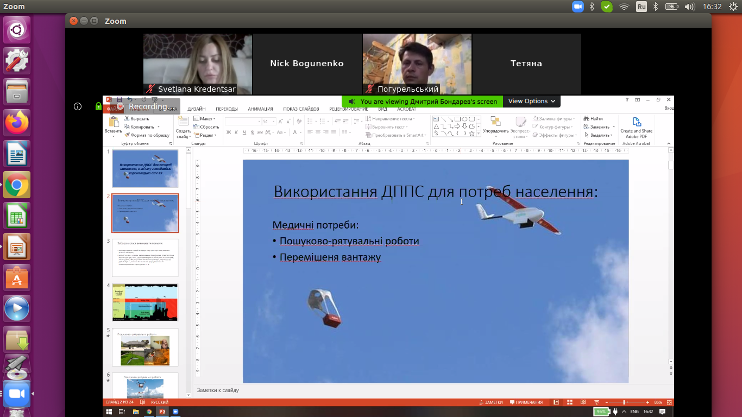The image size is (742, 417).
Task: Select slide 1 thumbnail in slide panel
Action: pos(145,169)
